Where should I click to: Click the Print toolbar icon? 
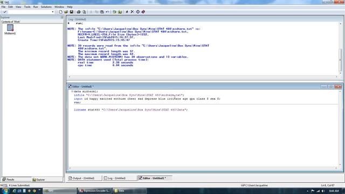[79, 12]
